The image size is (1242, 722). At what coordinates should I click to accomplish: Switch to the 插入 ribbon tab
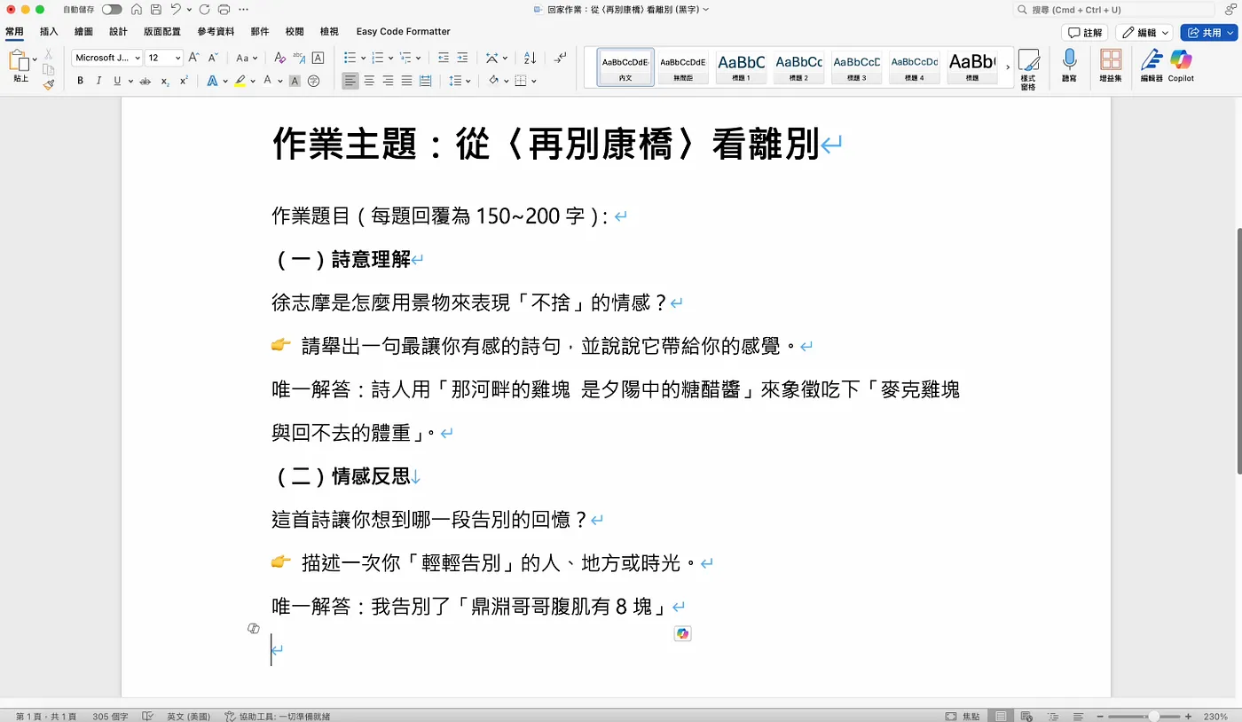click(x=49, y=32)
